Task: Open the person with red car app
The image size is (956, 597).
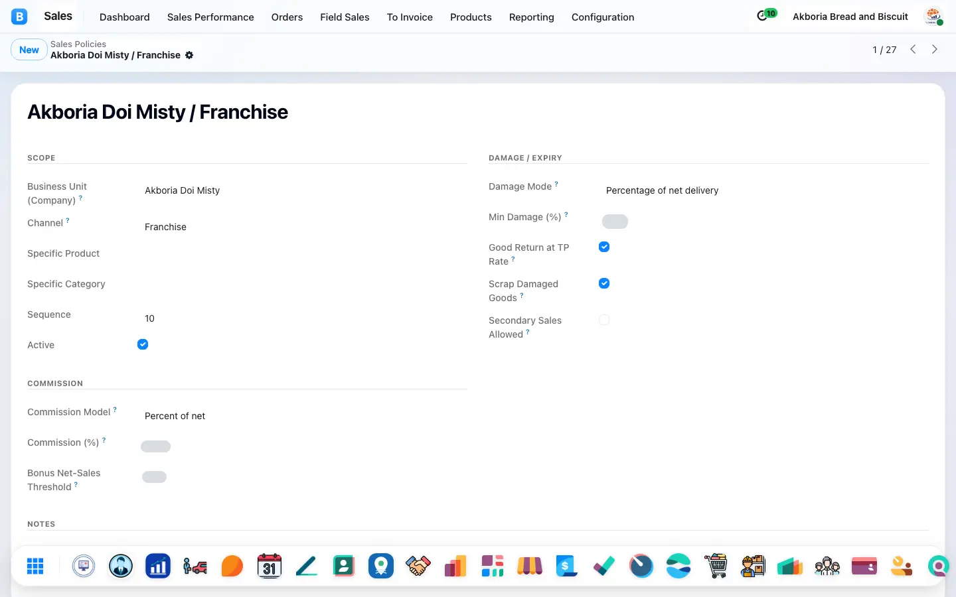Action: tap(195, 566)
